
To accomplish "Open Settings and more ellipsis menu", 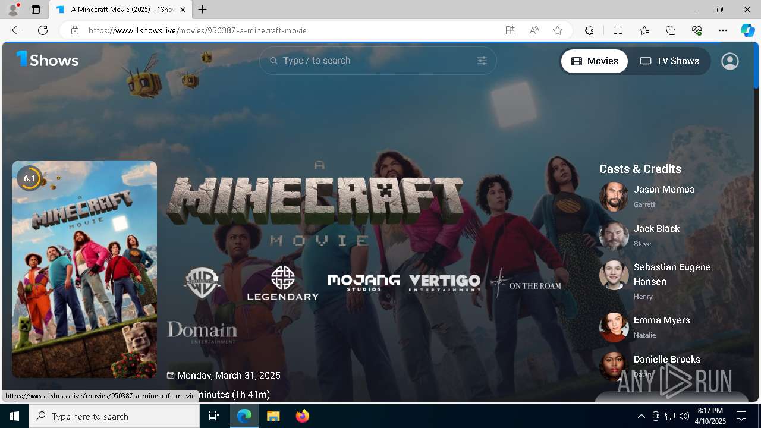I will click(x=723, y=30).
